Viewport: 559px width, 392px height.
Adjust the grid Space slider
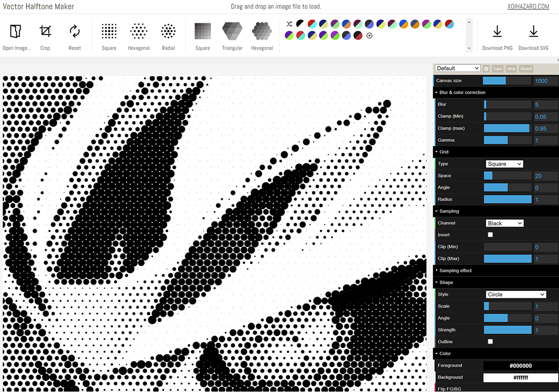[x=508, y=176]
